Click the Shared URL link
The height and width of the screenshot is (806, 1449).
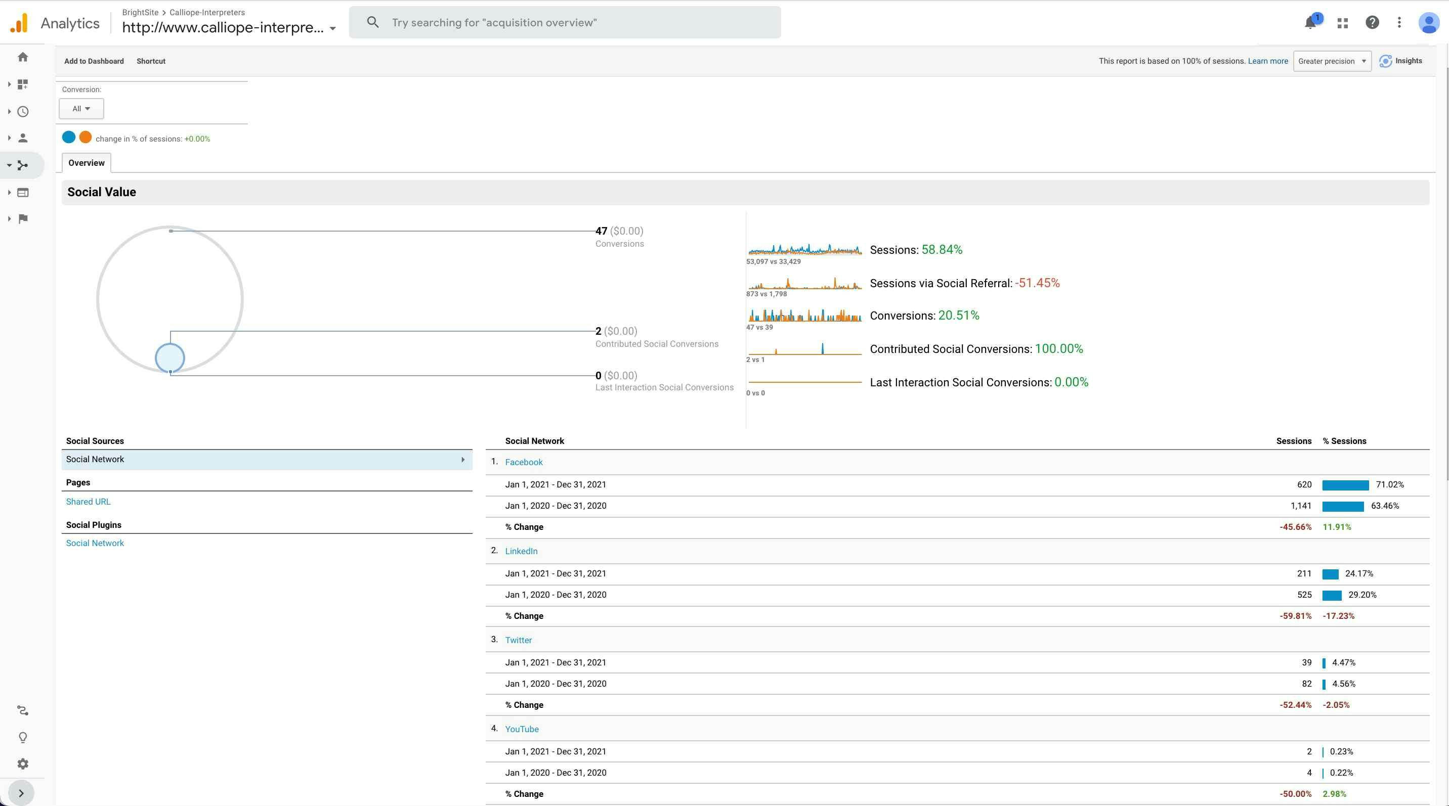(x=89, y=502)
